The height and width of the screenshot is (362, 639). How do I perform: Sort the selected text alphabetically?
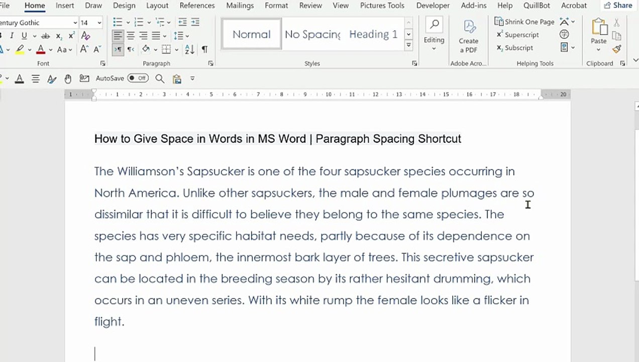189,49
